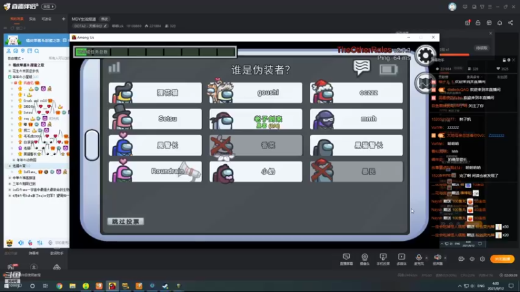Add a new scene with plus icon
The width and height of the screenshot is (520, 292).
click(63, 19)
